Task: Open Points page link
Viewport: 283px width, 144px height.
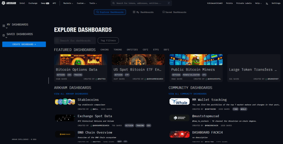Action: [229, 3]
